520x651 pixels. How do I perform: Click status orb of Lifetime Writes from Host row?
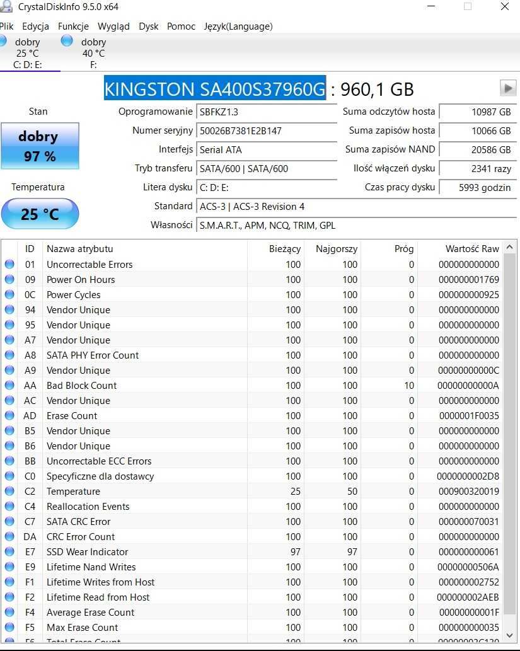click(9, 582)
